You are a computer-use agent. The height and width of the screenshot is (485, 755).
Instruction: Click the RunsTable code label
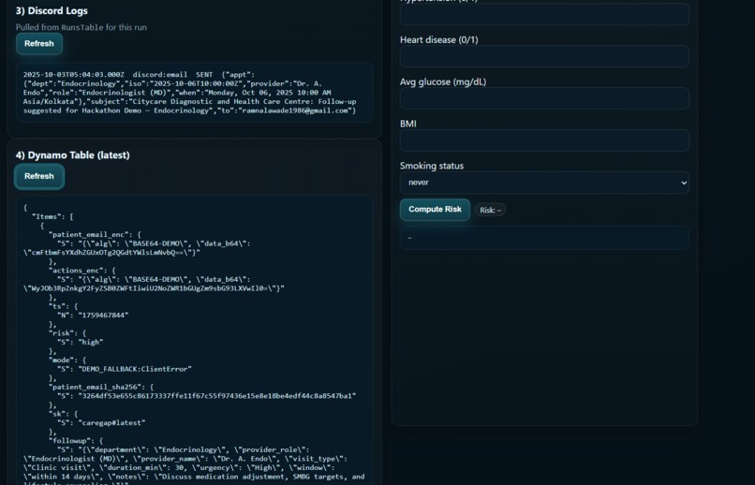click(82, 27)
